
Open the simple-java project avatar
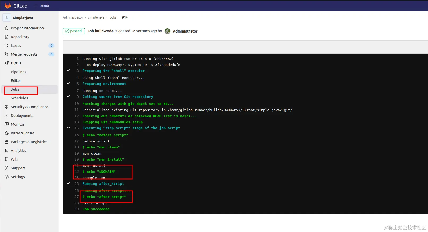[x=7, y=17]
